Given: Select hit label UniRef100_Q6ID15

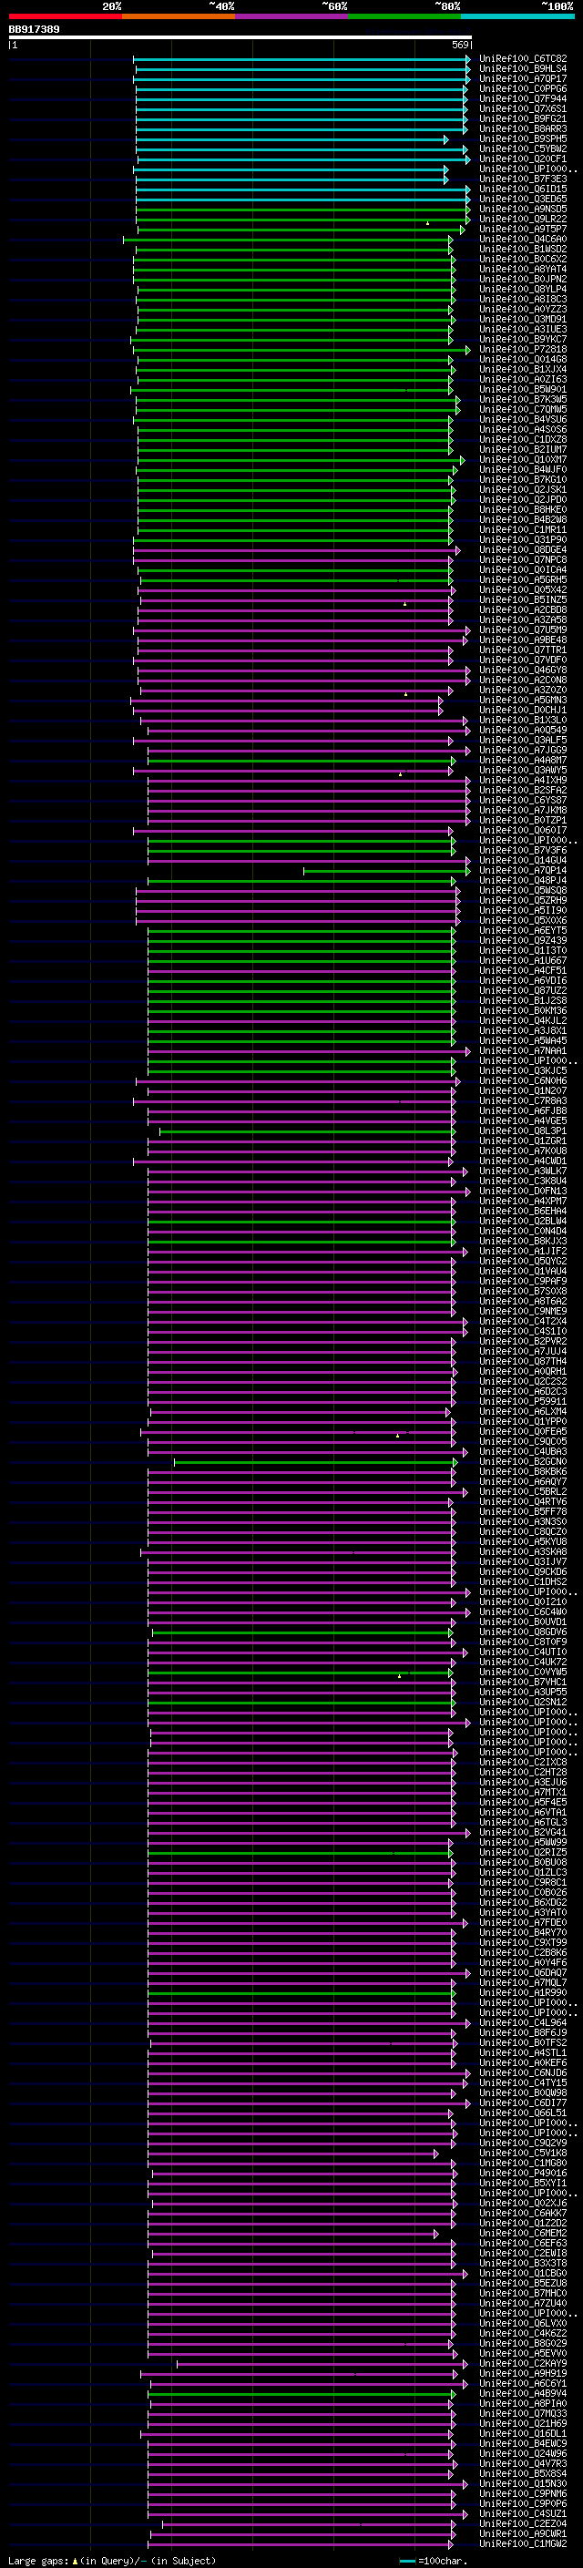Looking at the screenshot, I should [x=523, y=189].
